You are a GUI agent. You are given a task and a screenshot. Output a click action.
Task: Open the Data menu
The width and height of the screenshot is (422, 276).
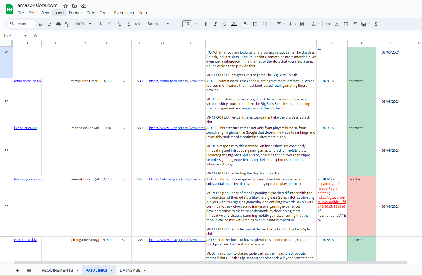click(x=91, y=13)
